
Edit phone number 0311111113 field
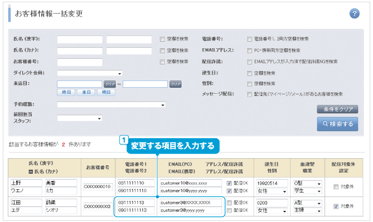click(136, 203)
